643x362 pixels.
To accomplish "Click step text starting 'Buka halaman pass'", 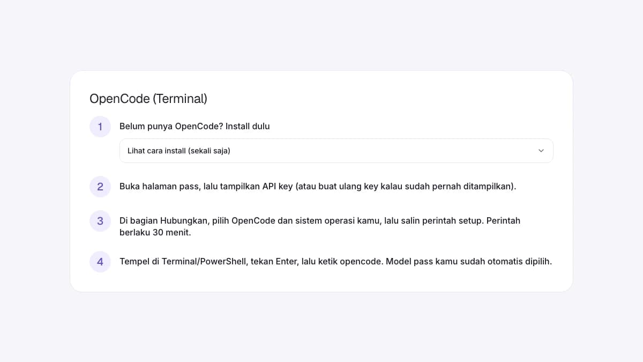I will [318, 187].
